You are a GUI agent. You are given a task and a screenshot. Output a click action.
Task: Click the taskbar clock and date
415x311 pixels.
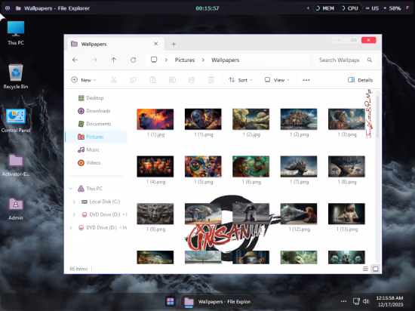click(x=389, y=301)
